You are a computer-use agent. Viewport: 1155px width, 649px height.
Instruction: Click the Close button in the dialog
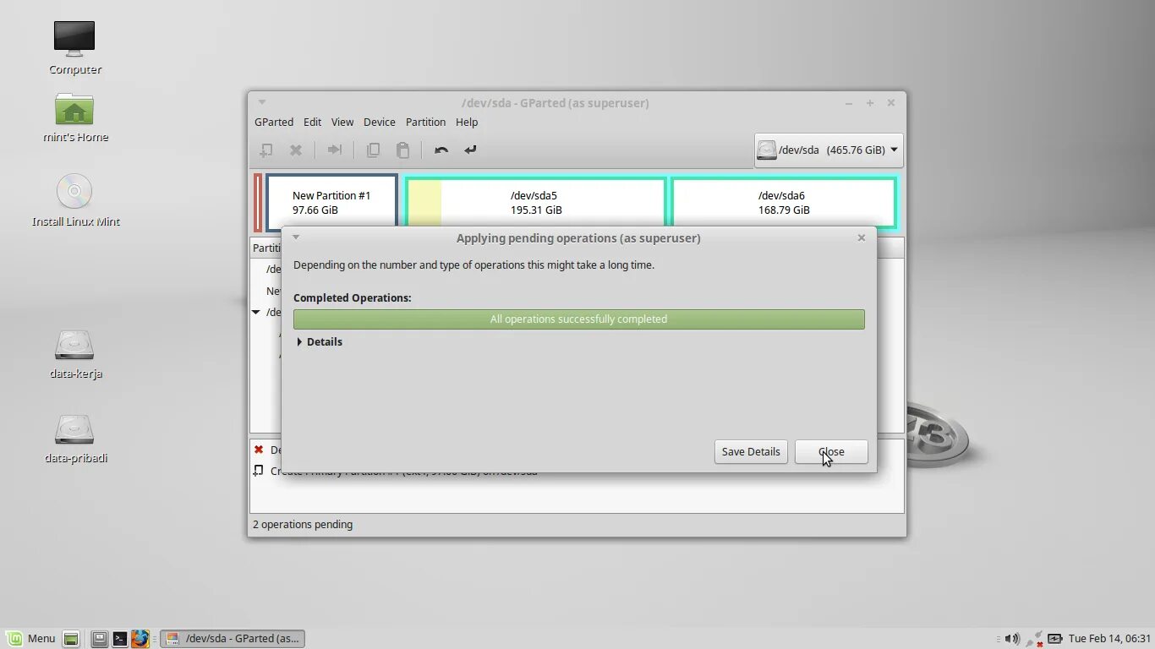(831, 451)
